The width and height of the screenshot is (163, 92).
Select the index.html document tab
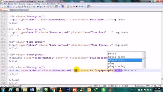click(5, 10)
